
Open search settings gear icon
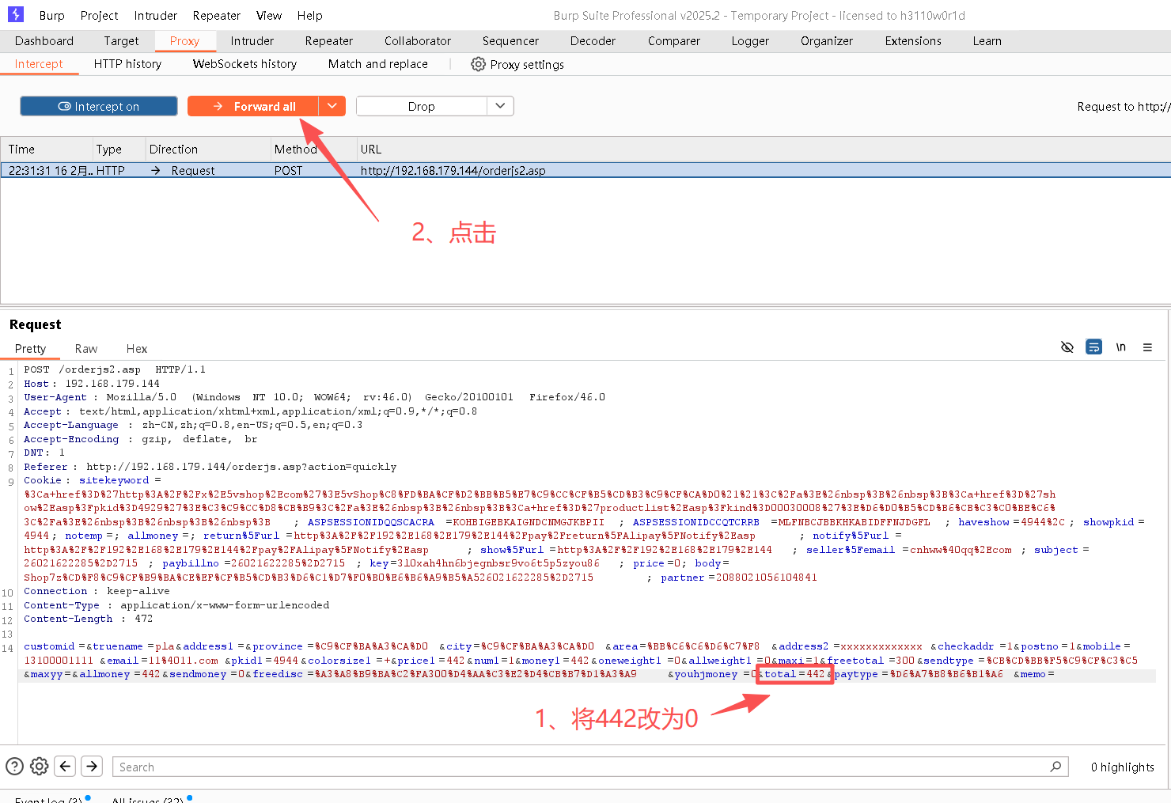click(x=40, y=766)
